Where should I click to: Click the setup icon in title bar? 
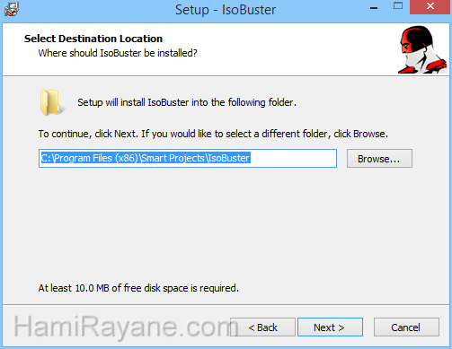pos(12,9)
